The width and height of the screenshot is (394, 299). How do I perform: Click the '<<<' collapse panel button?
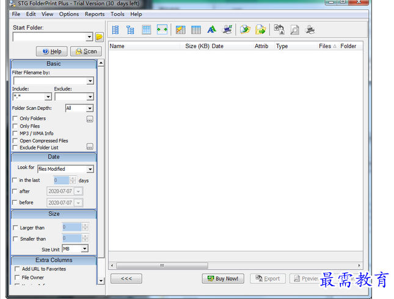[x=126, y=279]
